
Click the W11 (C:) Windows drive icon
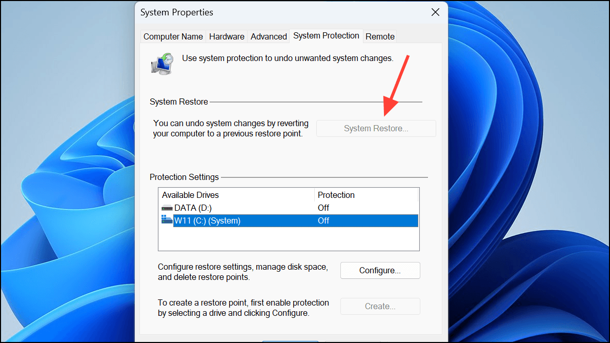[167, 220]
